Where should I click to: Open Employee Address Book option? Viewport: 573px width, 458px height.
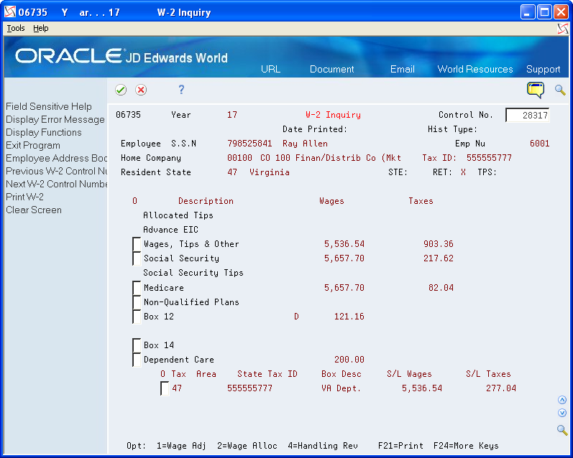[x=56, y=159]
